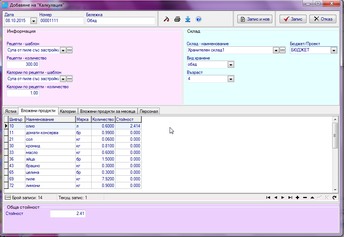Click the hammer tool icon in the toolbar
344x237 pixels.
click(166, 19)
